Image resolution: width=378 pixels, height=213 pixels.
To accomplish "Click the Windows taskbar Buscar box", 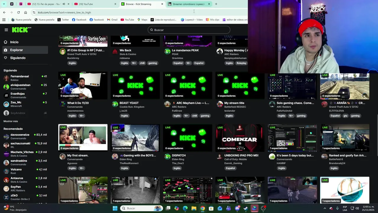I will [x=141, y=208].
